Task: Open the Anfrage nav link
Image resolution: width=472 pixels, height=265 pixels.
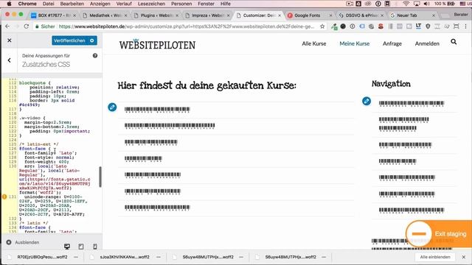Action: coord(392,43)
